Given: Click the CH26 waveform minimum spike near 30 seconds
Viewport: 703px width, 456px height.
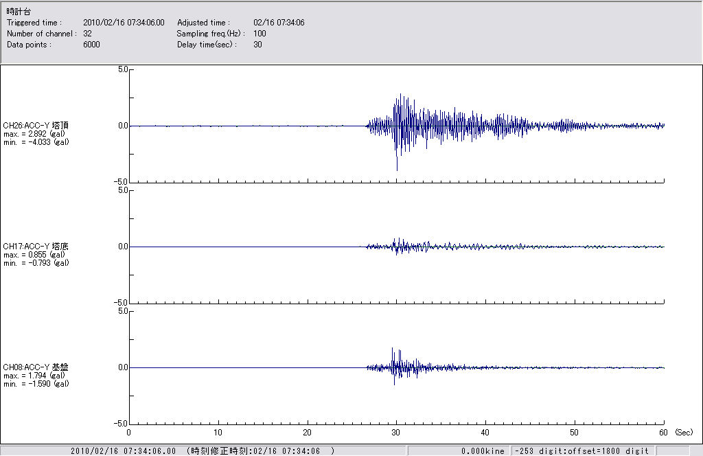Looking at the screenshot, I should 397,168.
